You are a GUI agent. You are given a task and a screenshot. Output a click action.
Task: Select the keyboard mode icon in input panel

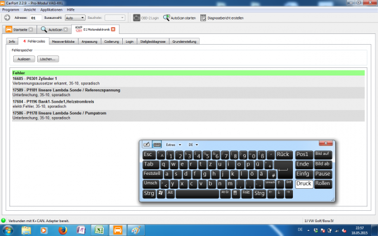(157, 145)
